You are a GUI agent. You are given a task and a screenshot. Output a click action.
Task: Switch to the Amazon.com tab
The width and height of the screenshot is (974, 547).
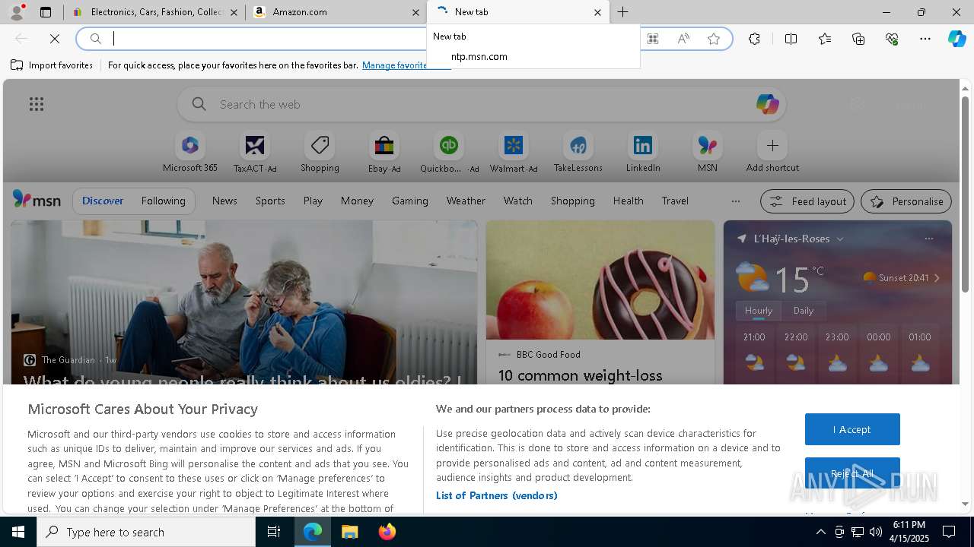point(335,12)
